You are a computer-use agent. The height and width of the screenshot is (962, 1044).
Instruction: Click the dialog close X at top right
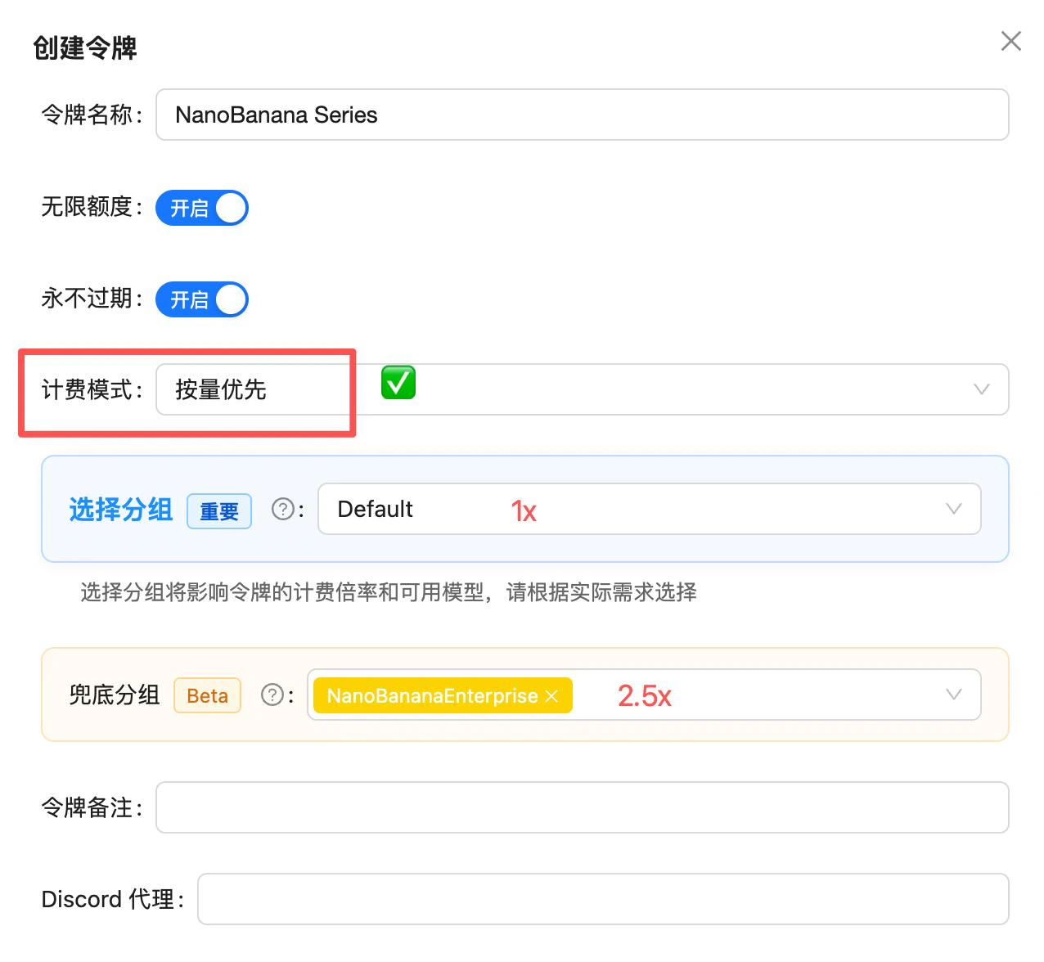tap(1011, 41)
